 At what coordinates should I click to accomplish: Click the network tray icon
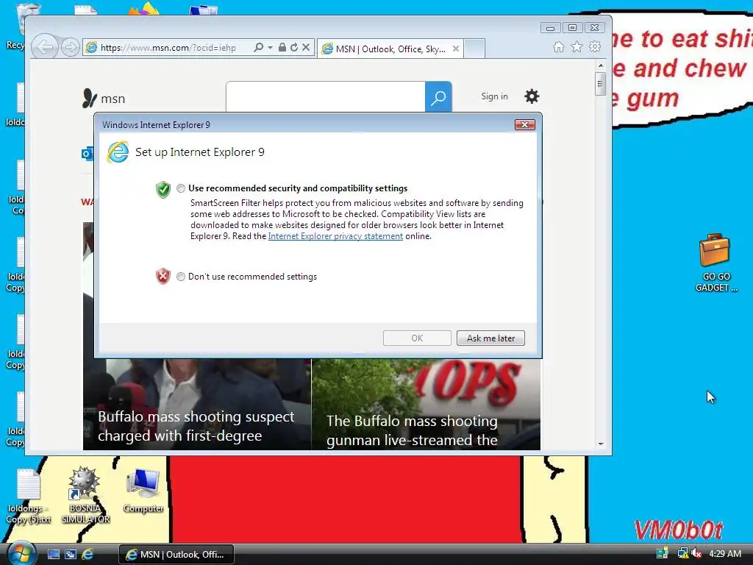pos(682,553)
